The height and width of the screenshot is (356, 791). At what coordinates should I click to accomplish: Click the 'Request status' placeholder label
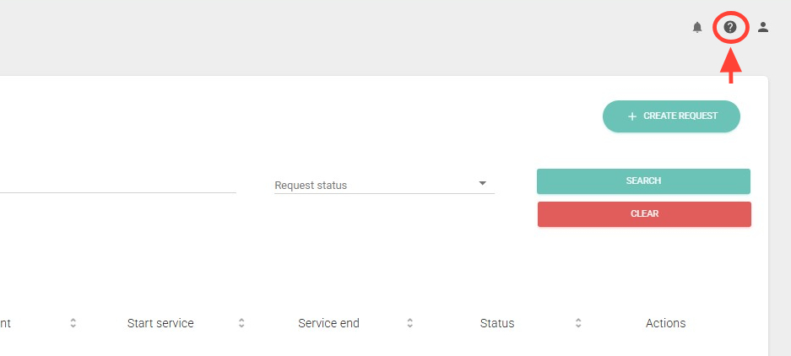point(311,186)
